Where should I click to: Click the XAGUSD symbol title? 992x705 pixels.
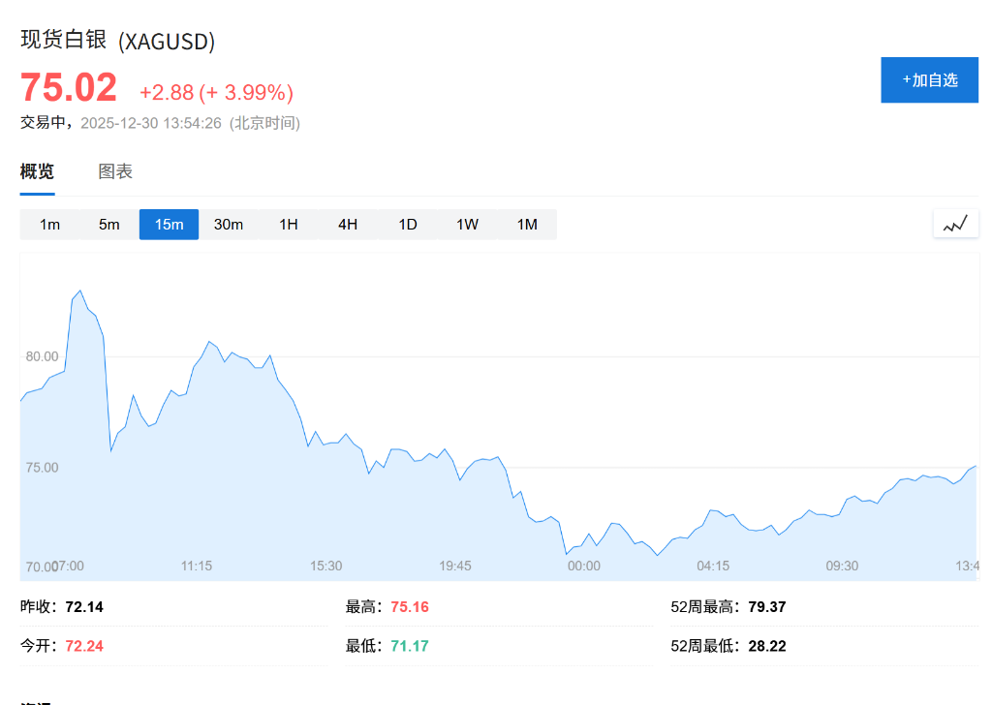116,41
